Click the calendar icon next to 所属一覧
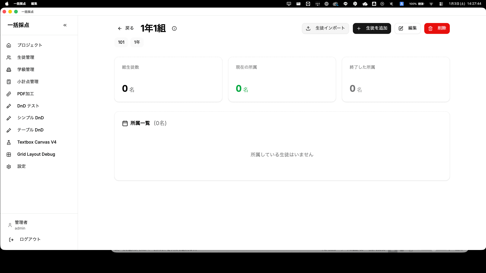Viewport: 486px width, 273px height. (125, 123)
